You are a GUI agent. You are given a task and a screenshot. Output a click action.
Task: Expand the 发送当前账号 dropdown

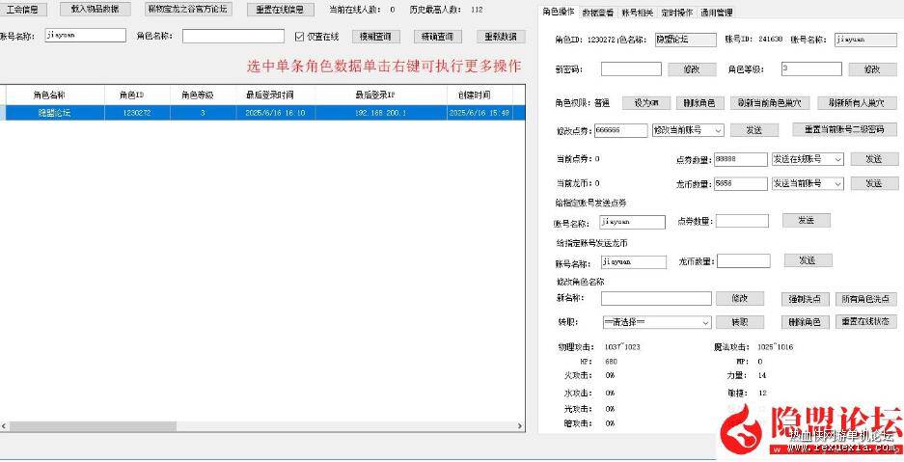[x=808, y=183]
